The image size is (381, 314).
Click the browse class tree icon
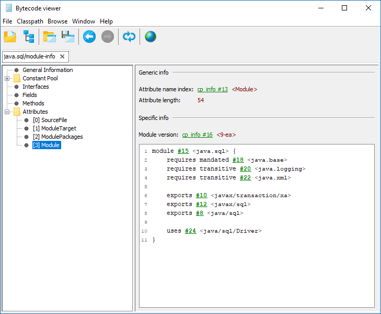click(28, 37)
